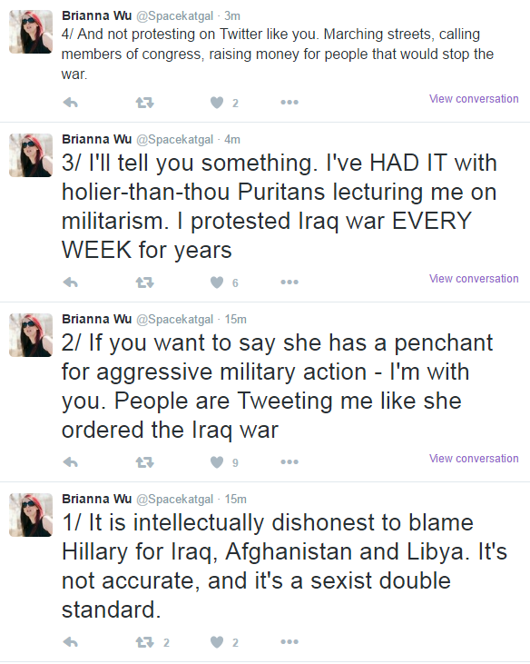Like the 2/ tweet with 9 likes

click(217, 462)
